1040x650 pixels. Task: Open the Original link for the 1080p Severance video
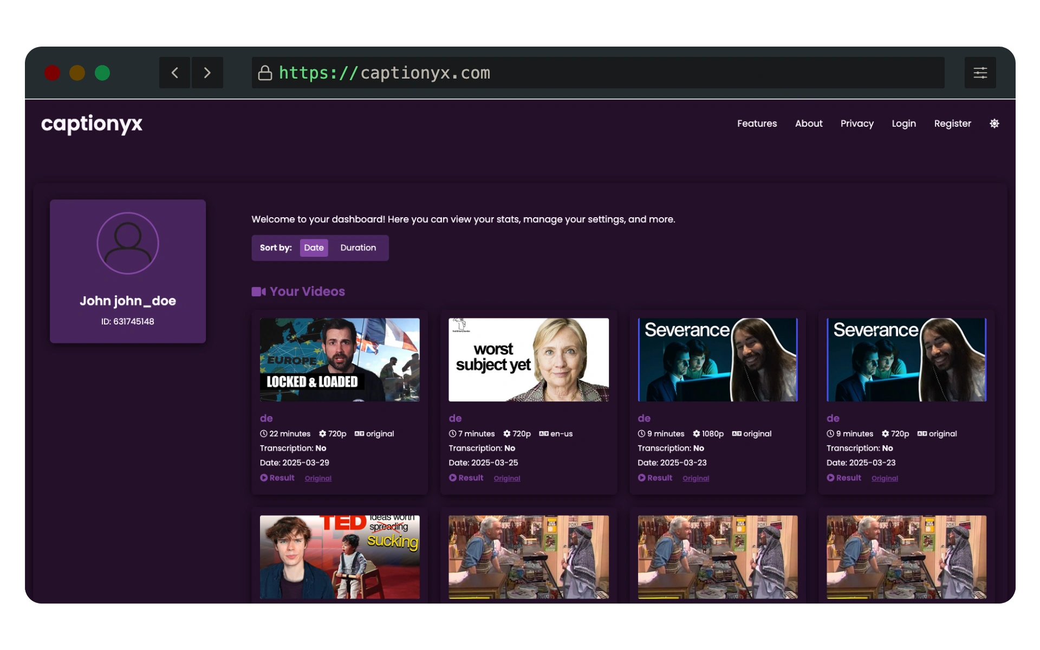(x=696, y=478)
